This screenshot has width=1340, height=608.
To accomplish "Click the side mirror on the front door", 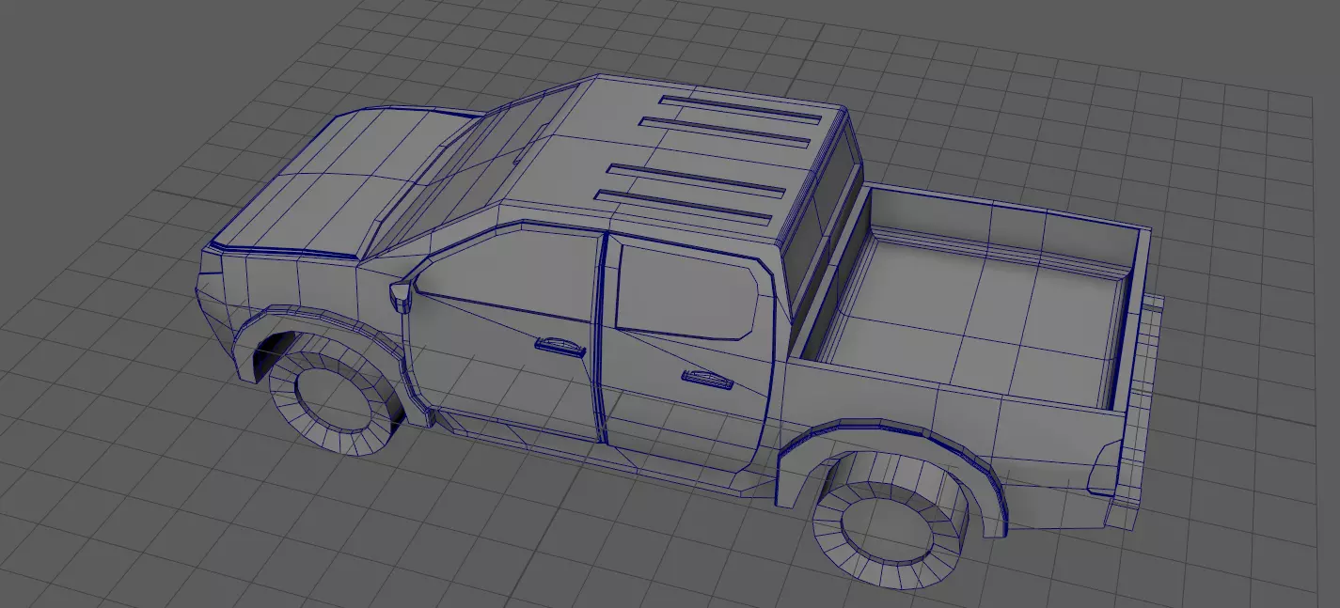I will coord(401,295).
